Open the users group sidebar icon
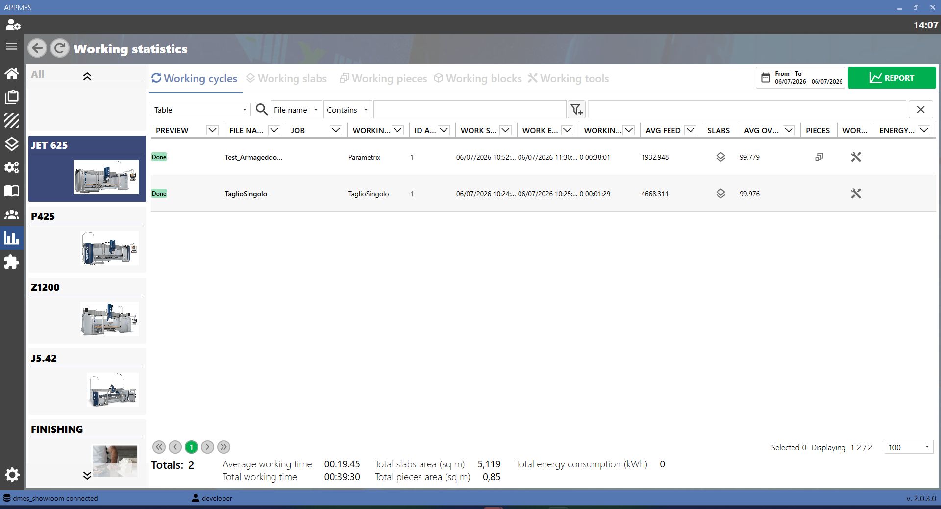Screen dimensions: 941x509 (12, 214)
